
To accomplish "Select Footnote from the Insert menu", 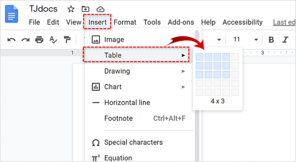I will click(139, 118).
